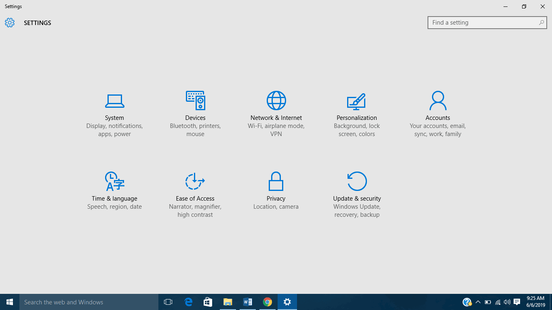
Task: Show hidden system tray icons
Action: tap(478, 302)
